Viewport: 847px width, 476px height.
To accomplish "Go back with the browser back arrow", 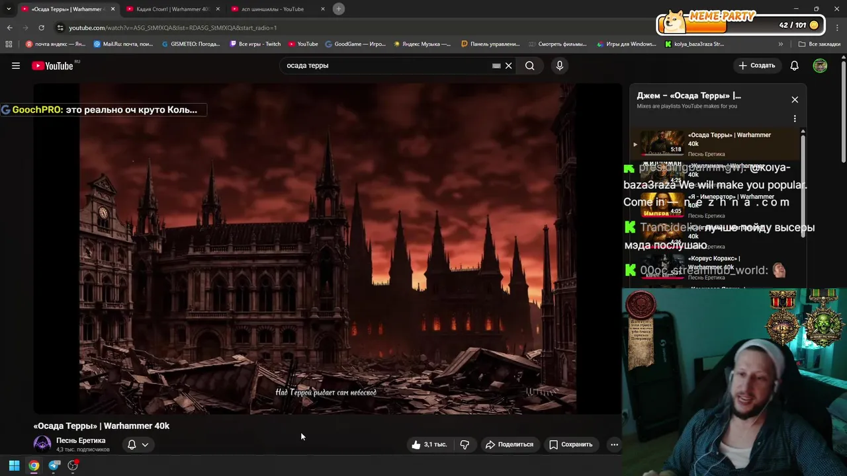I will 9,28.
